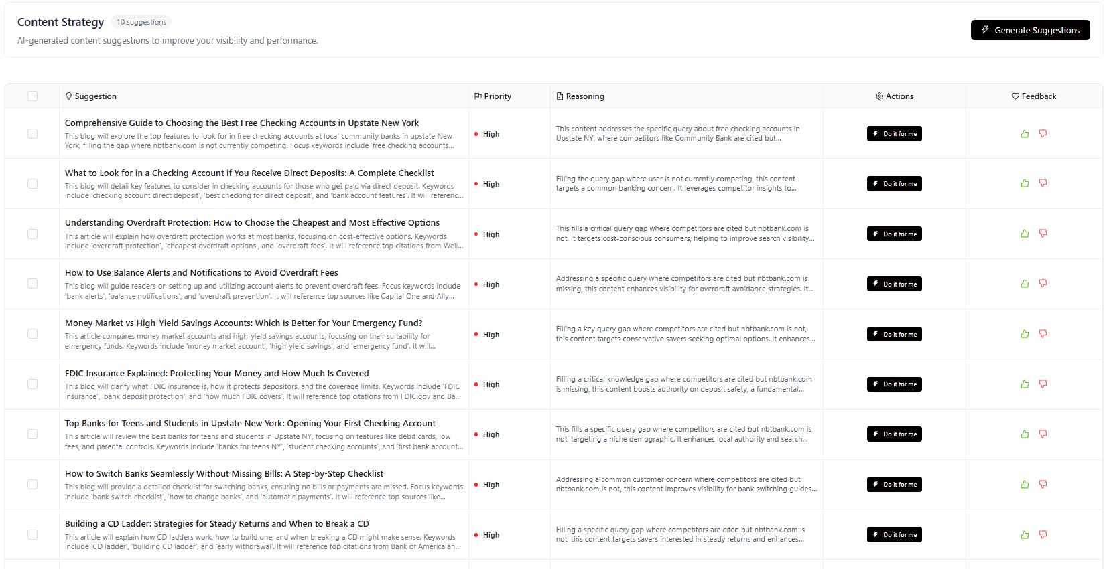Tick the Understanding Overdraft Protection row checkbox
The image size is (1111, 569).
(32, 234)
